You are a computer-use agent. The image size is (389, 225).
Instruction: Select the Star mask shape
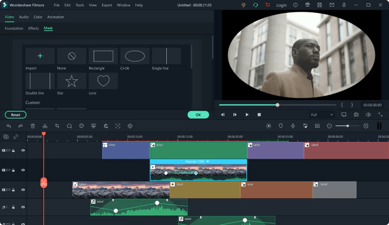[72, 81]
